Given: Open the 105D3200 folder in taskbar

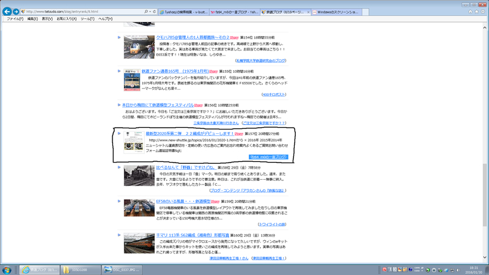Looking at the screenshot, I should [81, 269].
